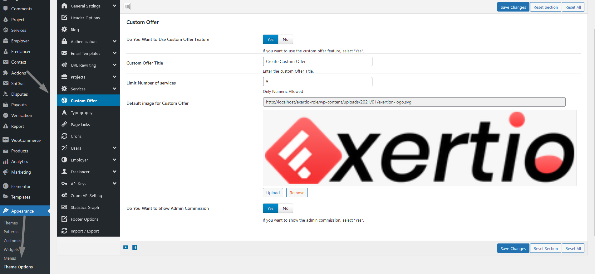
Task: Expand the Services options chevron
Action: click(x=115, y=89)
